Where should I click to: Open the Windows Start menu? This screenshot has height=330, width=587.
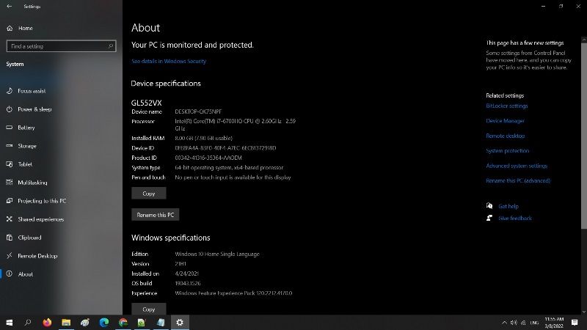pyautogui.click(x=9, y=322)
